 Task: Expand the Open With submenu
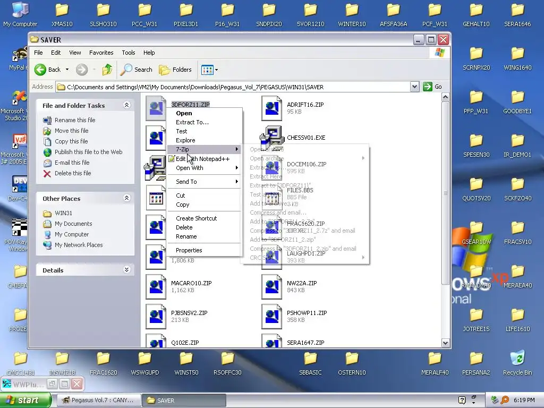pyautogui.click(x=204, y=168)
